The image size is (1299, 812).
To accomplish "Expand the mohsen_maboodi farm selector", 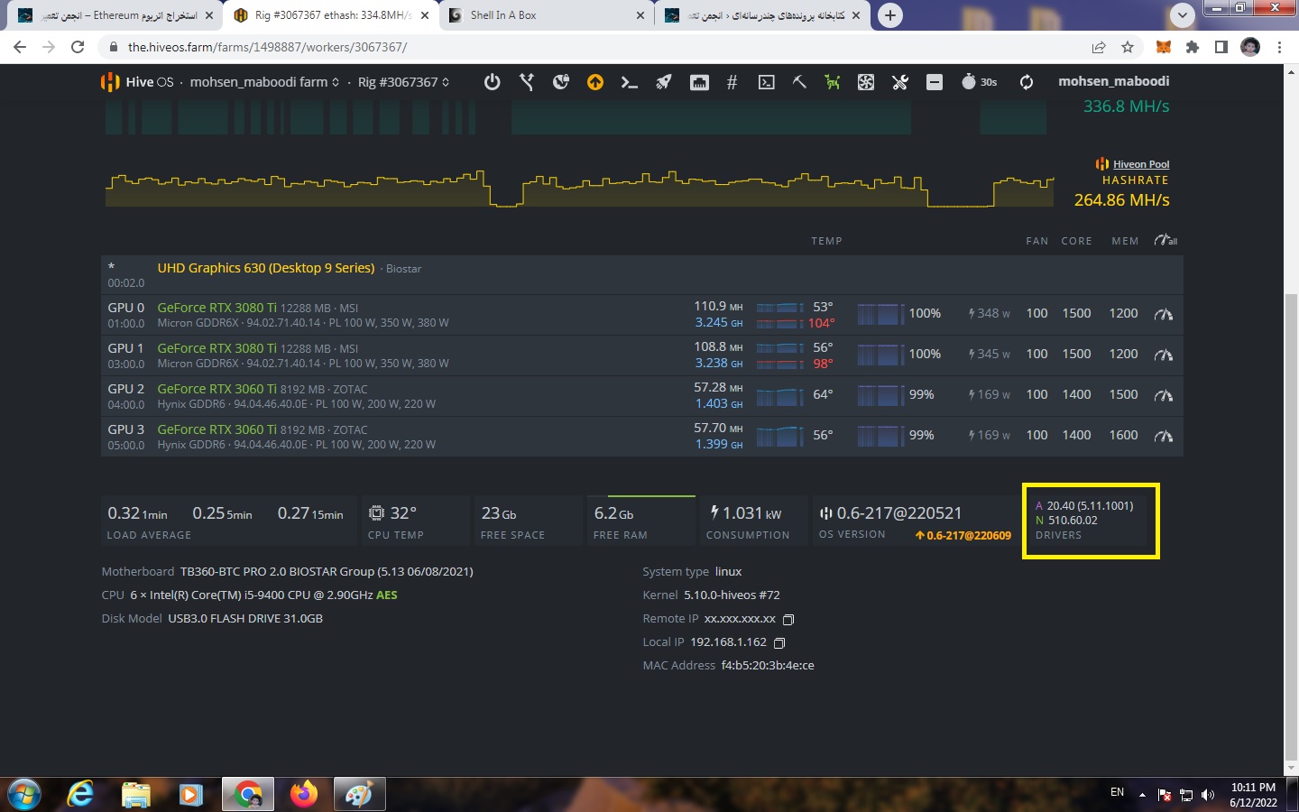I will click(264, 82).
